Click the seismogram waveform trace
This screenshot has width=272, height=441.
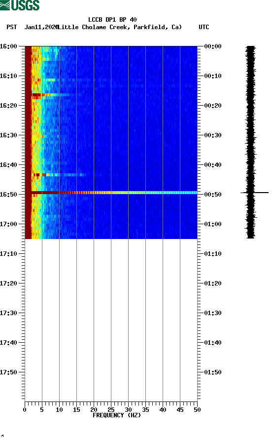click(251, 142)
